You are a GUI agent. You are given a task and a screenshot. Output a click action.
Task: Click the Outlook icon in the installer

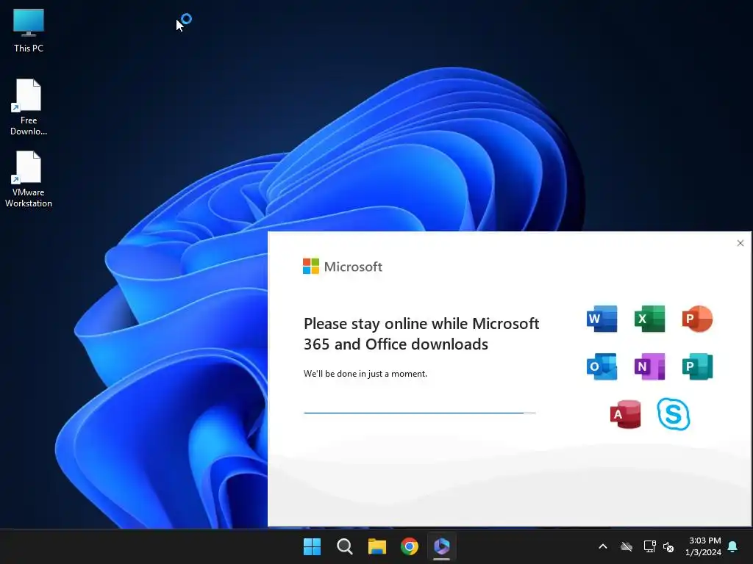point(602,367)
